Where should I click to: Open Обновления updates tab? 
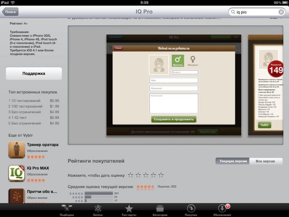pos(222,210)
